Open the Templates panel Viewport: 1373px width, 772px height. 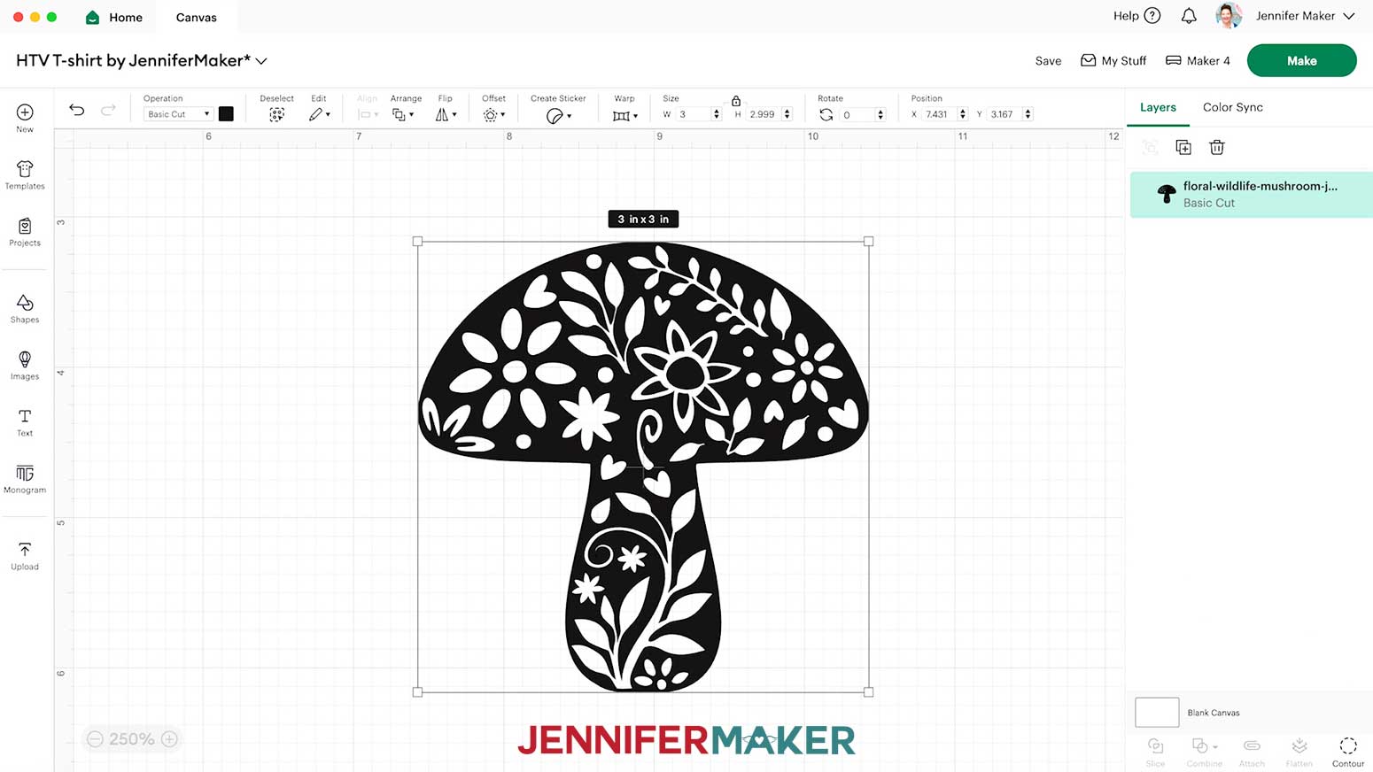click(x=25, y=174)
